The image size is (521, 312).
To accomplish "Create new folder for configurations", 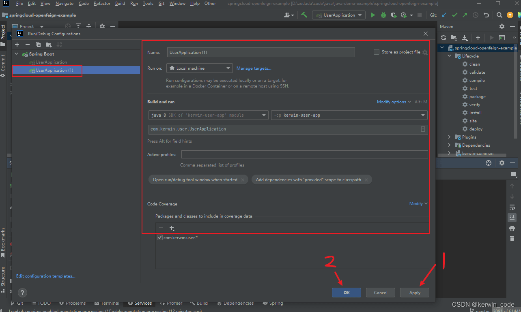I will pyautogui.click(x=49, y=45).
